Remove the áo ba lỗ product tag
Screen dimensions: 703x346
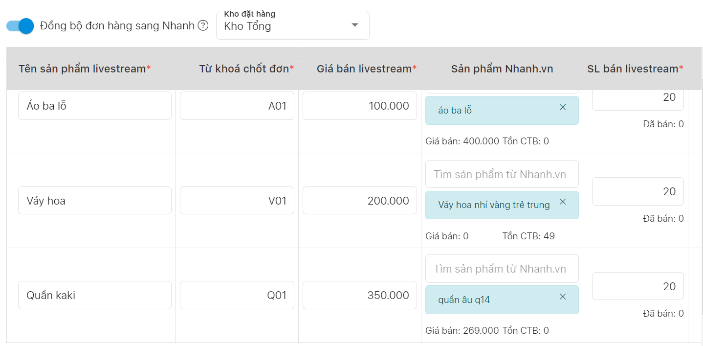(563, 107)
